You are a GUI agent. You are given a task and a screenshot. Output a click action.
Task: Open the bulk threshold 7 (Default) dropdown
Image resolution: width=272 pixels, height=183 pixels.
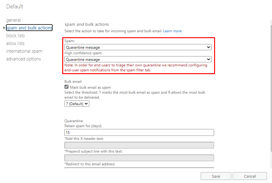(x=77, y=104)
